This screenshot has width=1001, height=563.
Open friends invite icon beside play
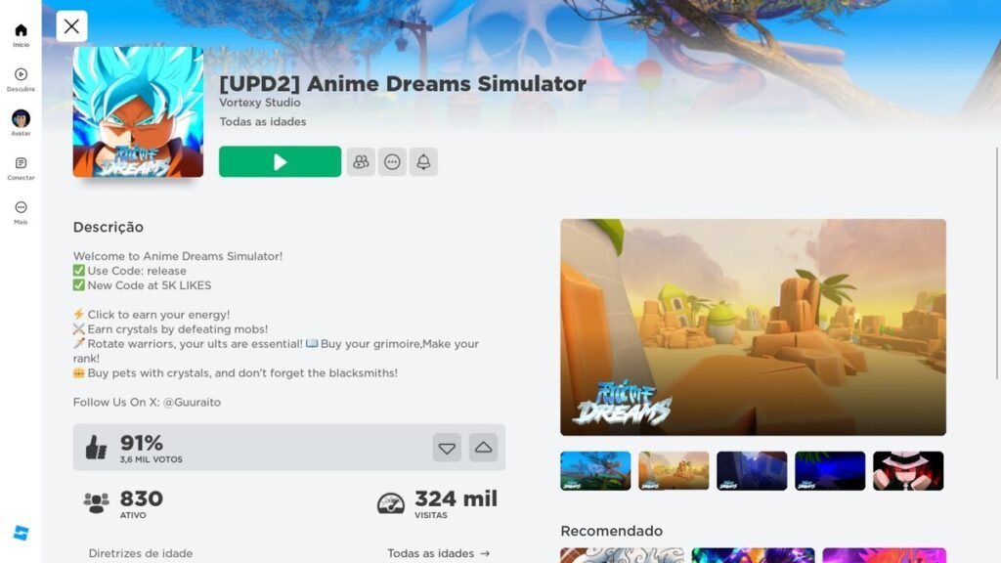click(x=361, y=161)
